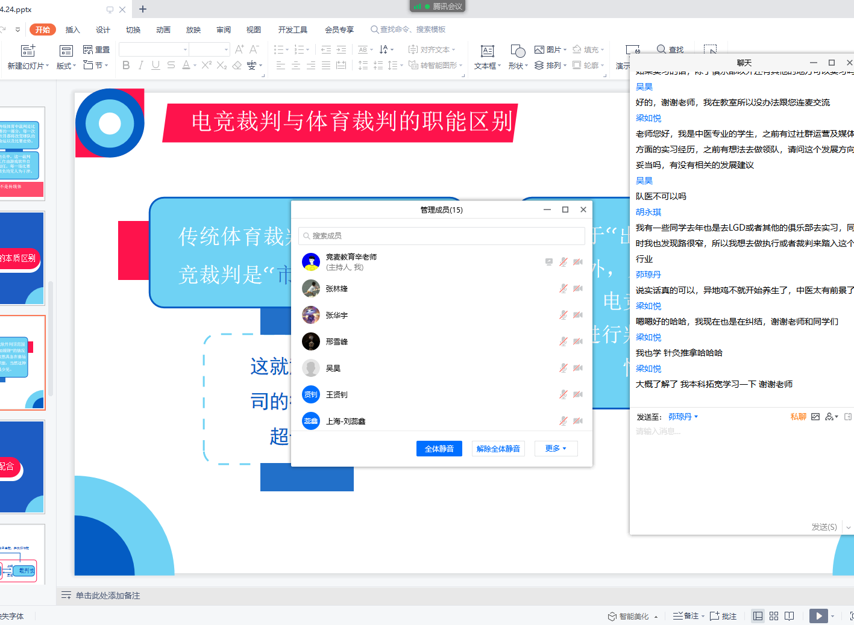The image size is (854, 625).
Task: Select the 的本质区别 slide thumbnail
Action: click(x=22, y=258)
